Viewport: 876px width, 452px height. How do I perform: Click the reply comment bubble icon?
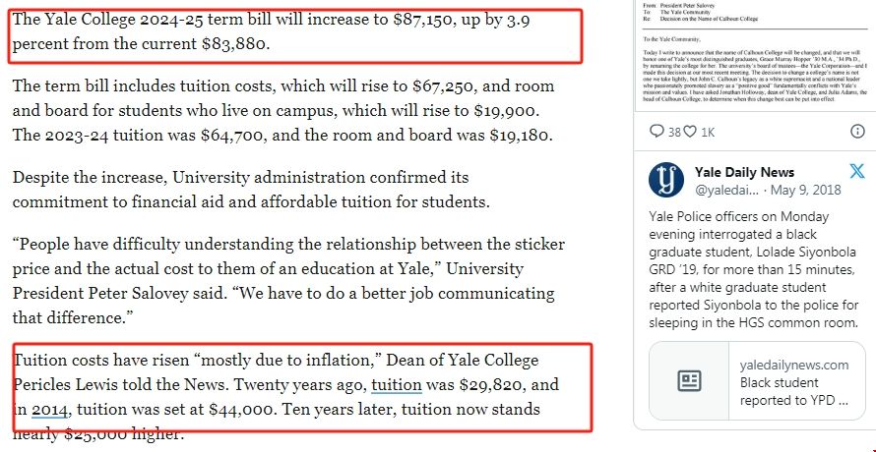pos(657,132)
